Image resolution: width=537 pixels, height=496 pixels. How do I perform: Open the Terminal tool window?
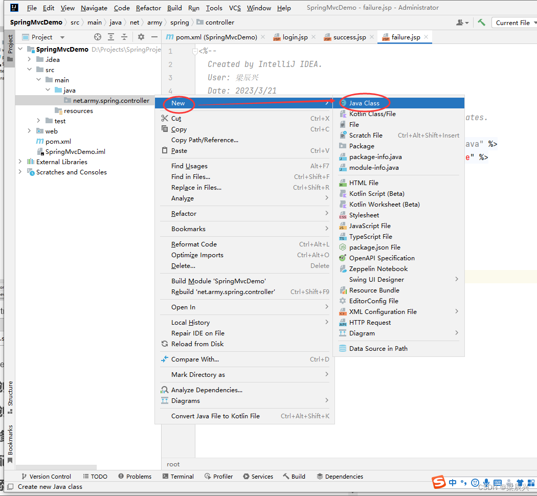(178, 477)
